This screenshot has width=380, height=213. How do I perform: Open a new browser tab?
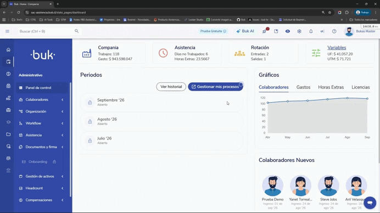[x=58, y=4]
